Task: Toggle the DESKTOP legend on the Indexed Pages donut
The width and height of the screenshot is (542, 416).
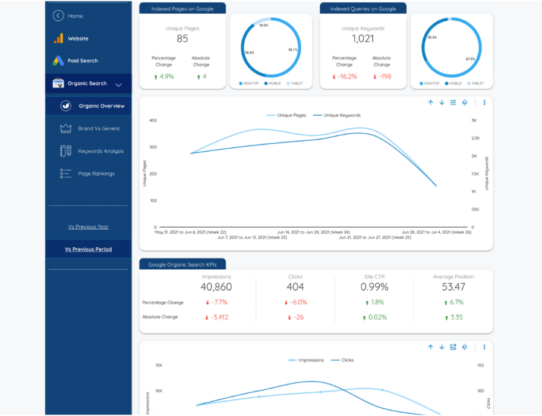Action: pos(250,84)
